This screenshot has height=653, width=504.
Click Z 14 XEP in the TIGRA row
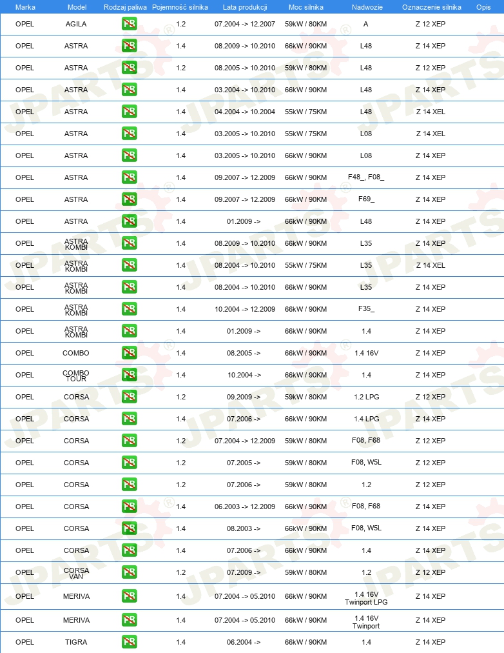[431, 642]
